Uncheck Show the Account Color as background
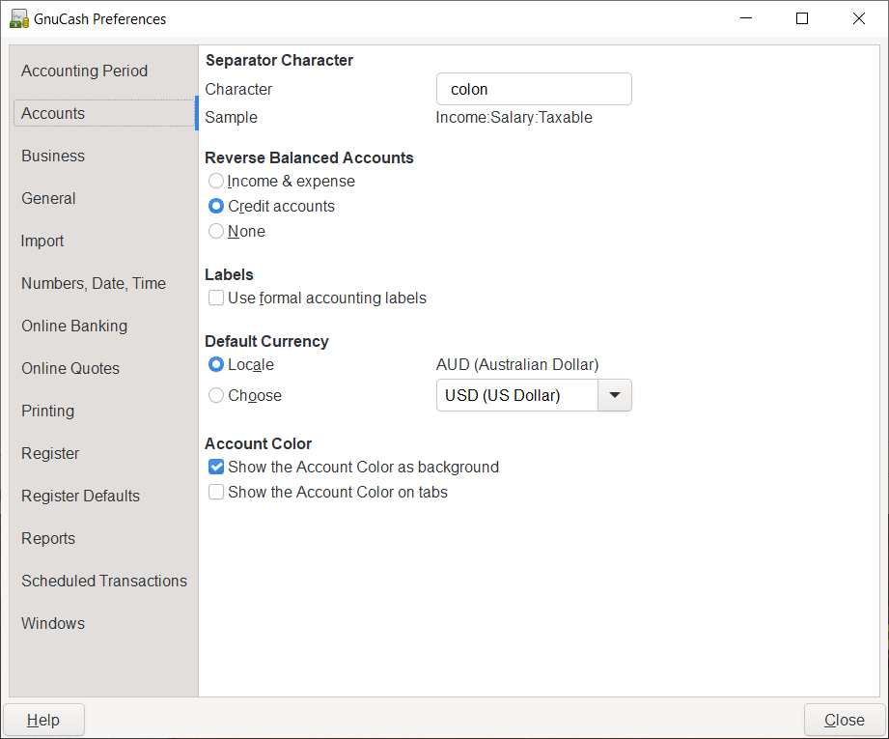Image resolution: width=889 pixels, height=739 pixels. pos(217,468)
